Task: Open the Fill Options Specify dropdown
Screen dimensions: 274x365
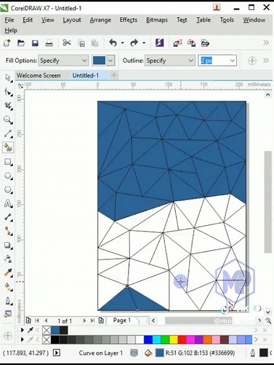Action: (x=63, y=60)
